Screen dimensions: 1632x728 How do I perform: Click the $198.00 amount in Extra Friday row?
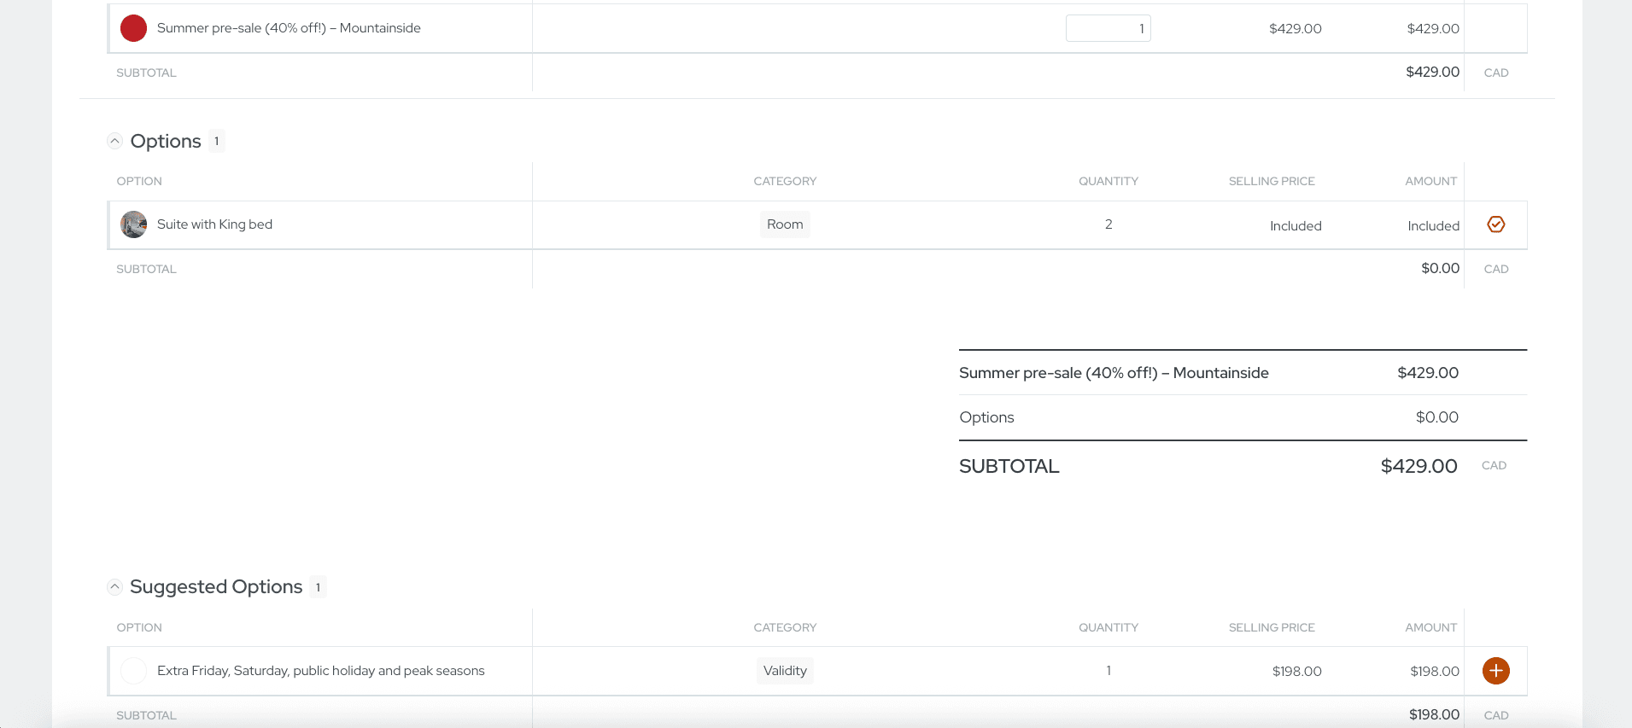[1435, 671]
